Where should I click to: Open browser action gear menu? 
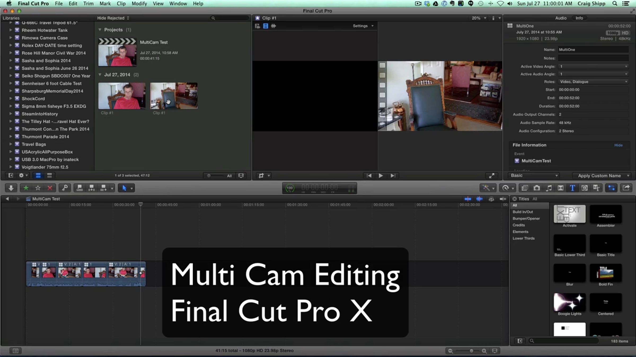pyautogui.click(x=23, y=175)
